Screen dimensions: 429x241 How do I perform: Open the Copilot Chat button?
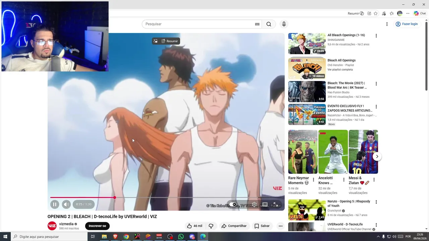[x=420, y=13]
